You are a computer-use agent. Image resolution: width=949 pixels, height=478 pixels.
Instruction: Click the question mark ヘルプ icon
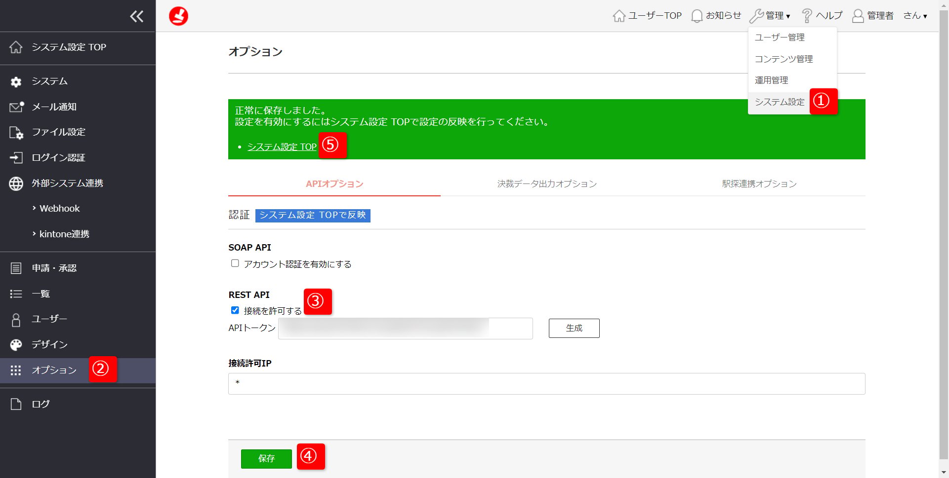point(807,16)
